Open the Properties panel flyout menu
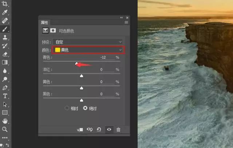Image resolution: width=233 pixels, height=148 pixels. (x=126, y=23)
